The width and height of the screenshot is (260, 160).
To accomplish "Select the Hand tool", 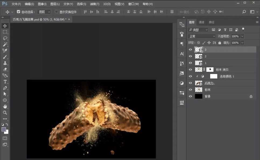I will click(5, 106).
